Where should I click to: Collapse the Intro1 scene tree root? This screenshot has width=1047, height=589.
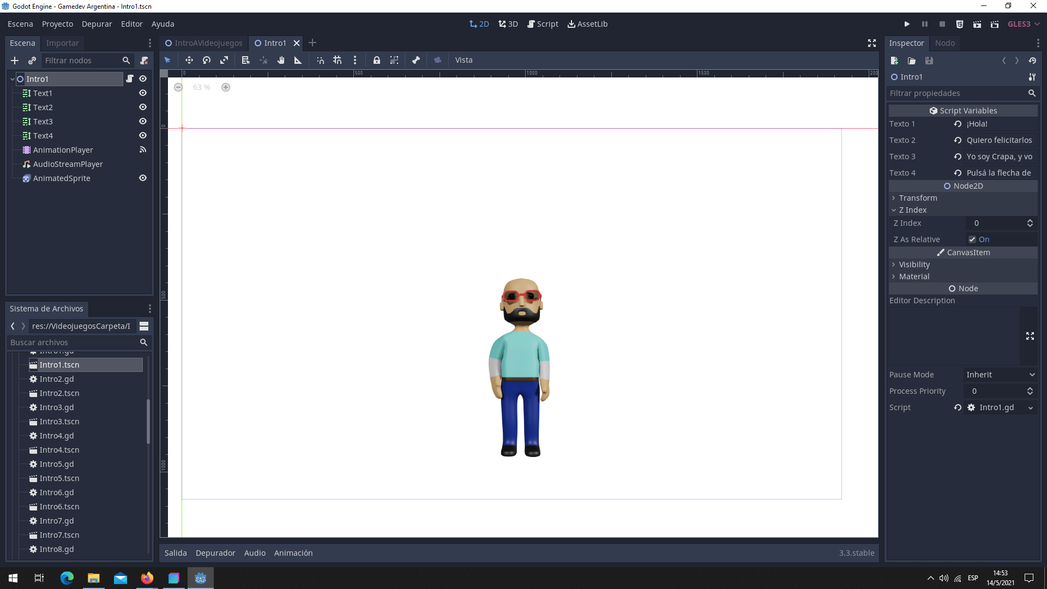tap(12, 79)
